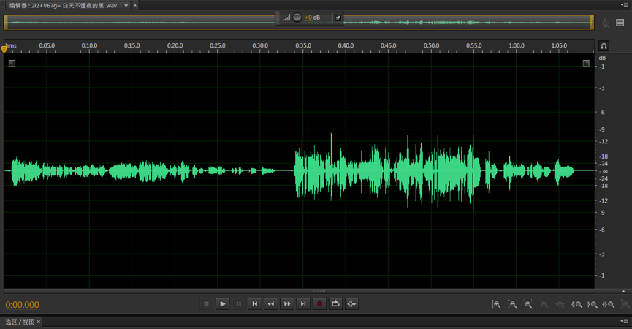Screen dimensions: 632x329
Task: Select the Selection/View panel tab
Action: pyautogui.click(x=20, y=322)
